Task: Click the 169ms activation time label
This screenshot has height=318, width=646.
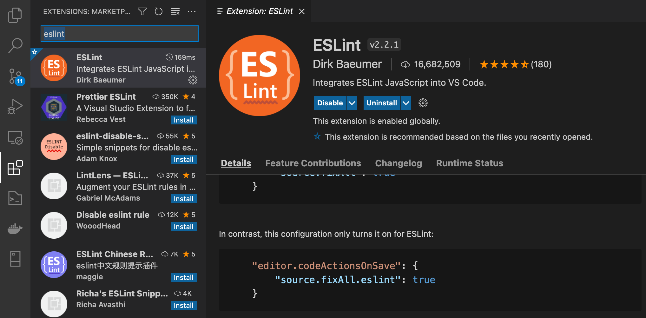Action: (181, 57)
